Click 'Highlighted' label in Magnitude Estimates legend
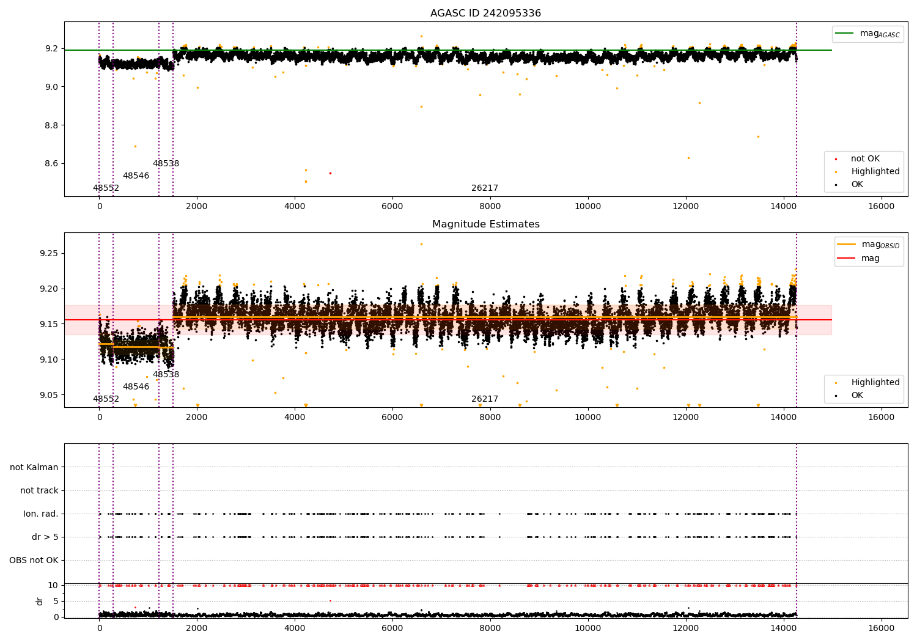Screen dimensions: 917x642 click(x=875, y=383)
